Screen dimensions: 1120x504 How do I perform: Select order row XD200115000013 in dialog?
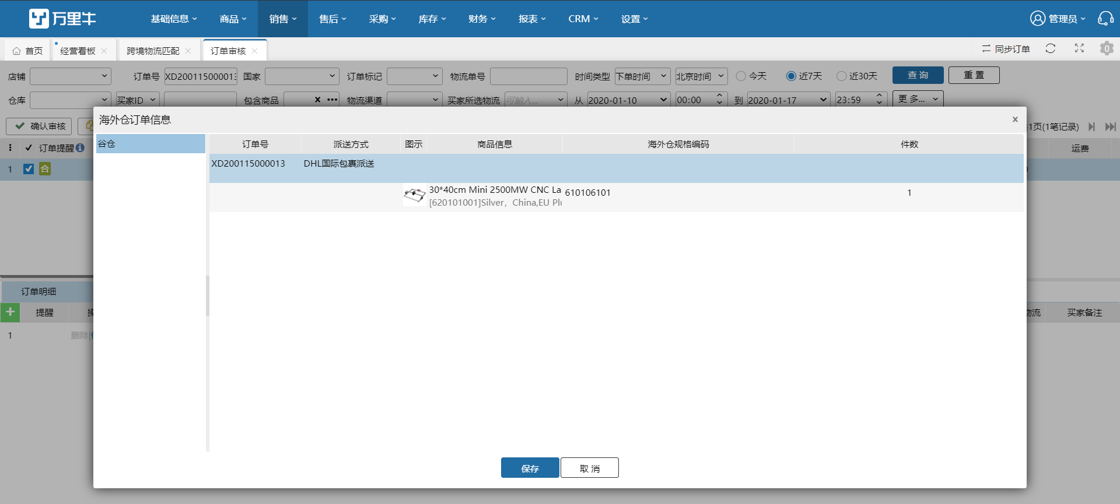(617, 168)
